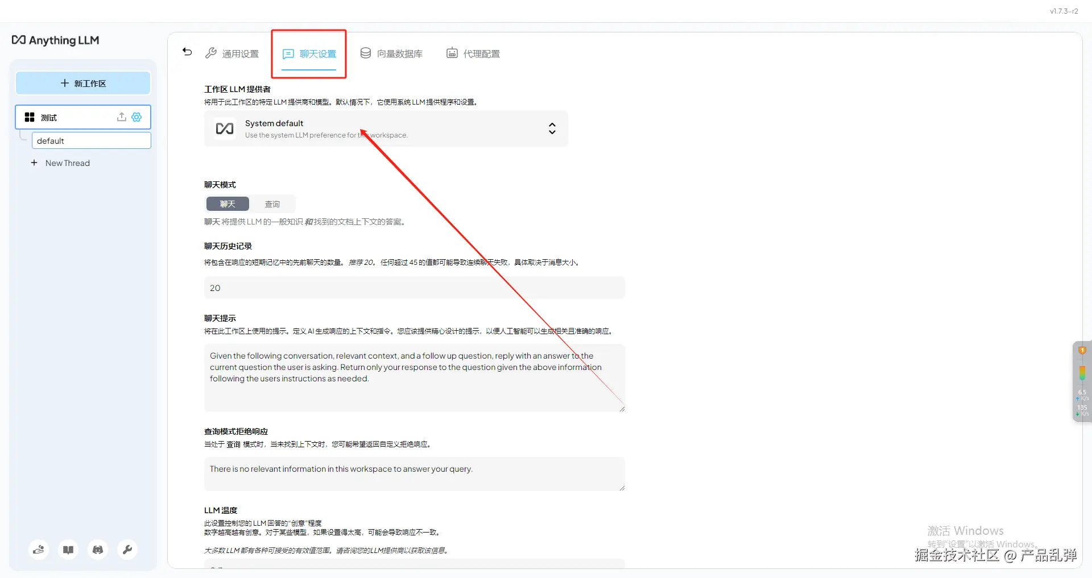Viewport: 1092px width, 578px height.
Task: Click the 工作区 LLM 提供者 heading
Action: [237, 89]
